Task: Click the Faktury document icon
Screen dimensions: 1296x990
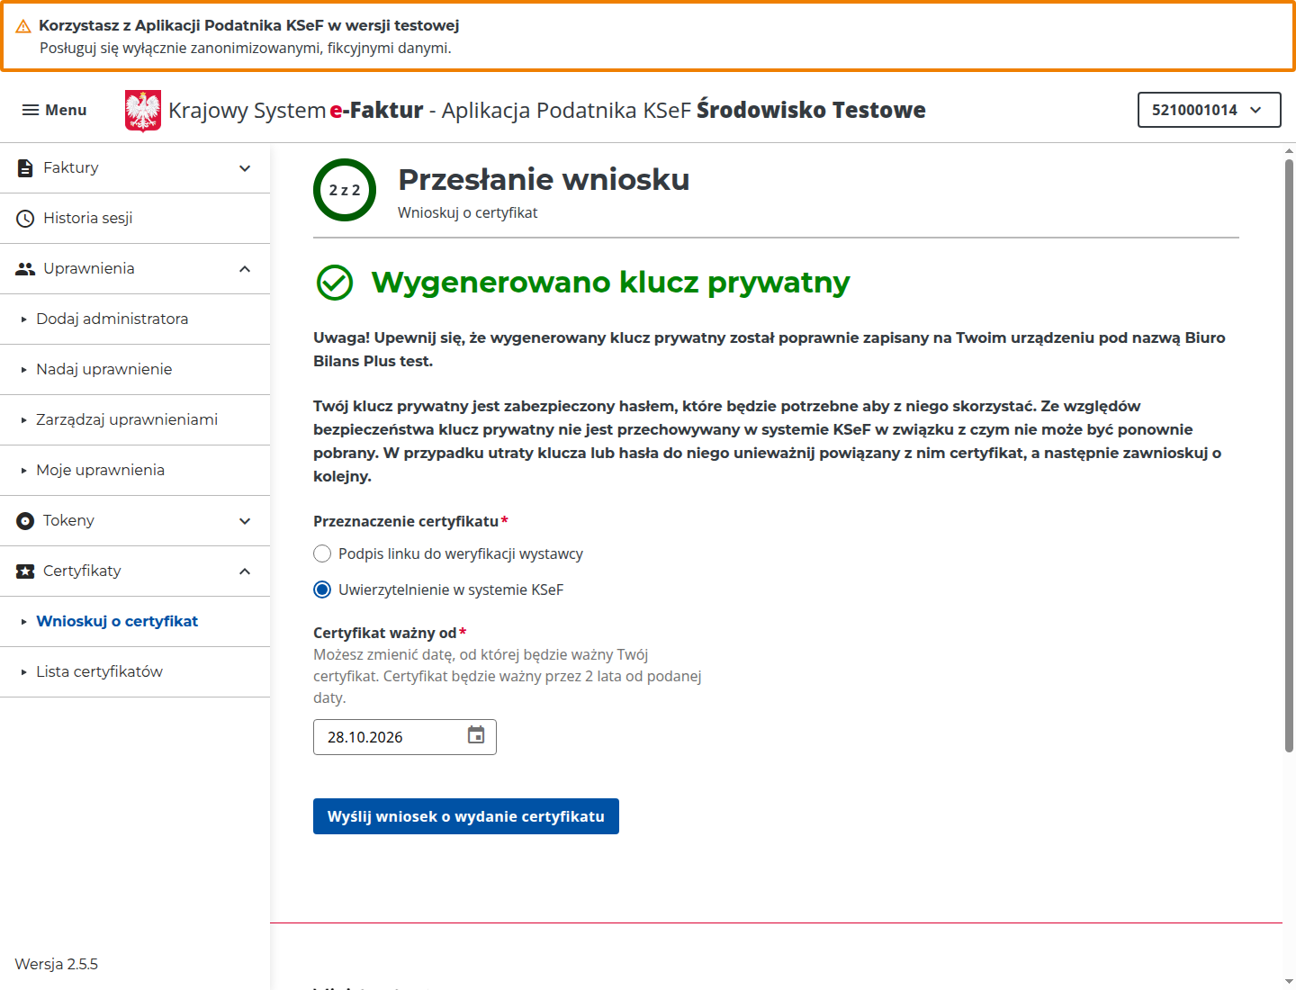Action: 25,168
